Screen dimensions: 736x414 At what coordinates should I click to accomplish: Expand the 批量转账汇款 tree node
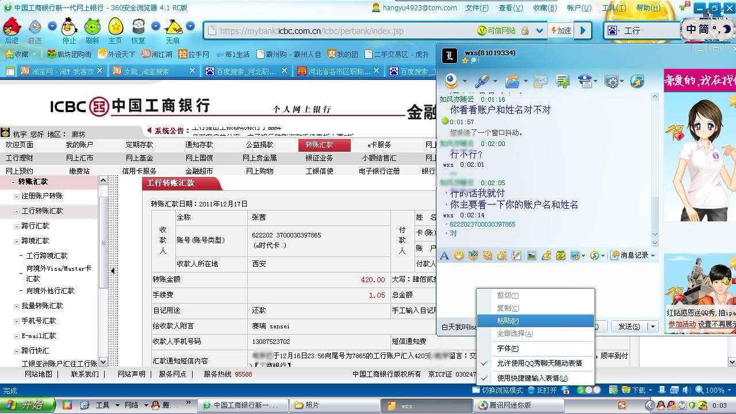pos(17,306)
